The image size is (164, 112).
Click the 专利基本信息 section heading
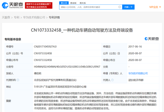(x=13, y=39)
